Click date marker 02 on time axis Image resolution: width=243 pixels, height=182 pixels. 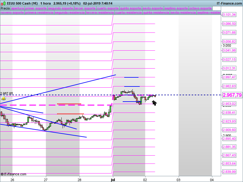click(x=145, y=180)
